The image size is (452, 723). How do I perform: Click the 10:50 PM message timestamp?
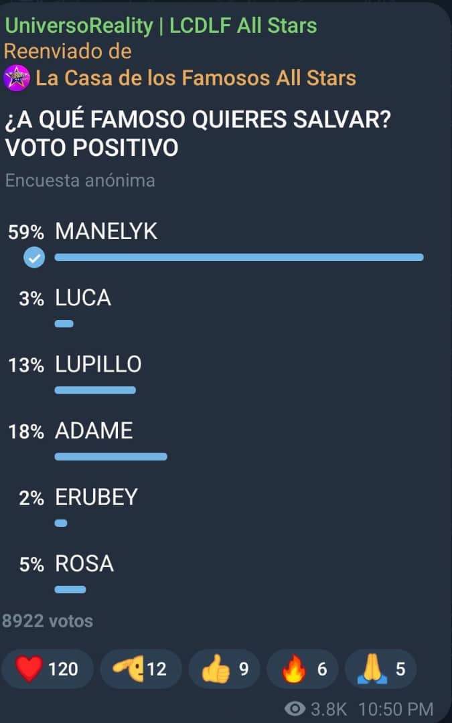coord(396,709)
